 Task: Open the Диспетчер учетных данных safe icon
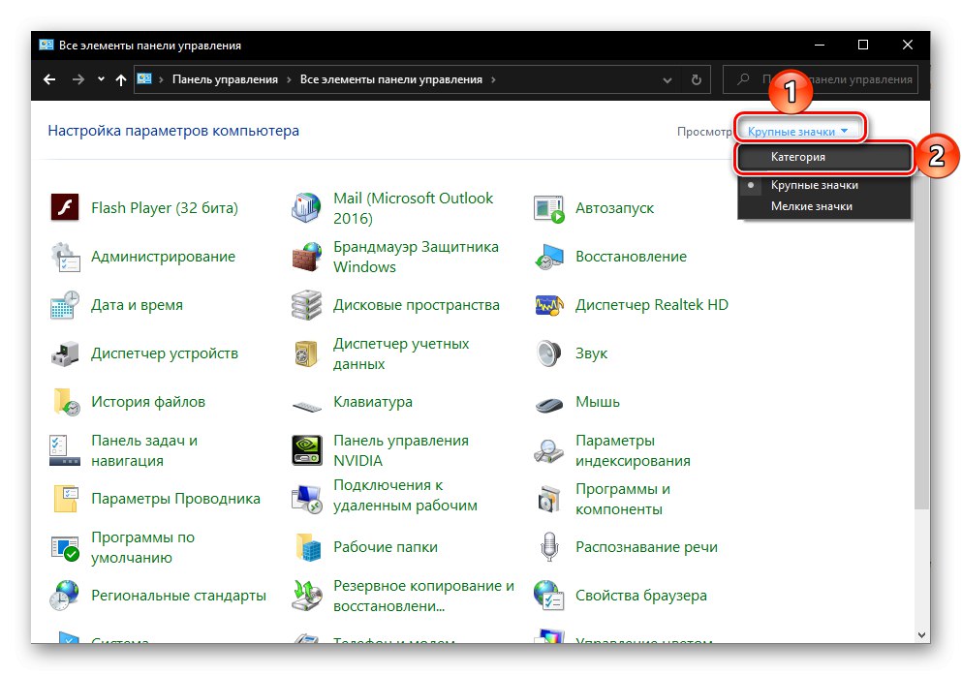[306, 353]
